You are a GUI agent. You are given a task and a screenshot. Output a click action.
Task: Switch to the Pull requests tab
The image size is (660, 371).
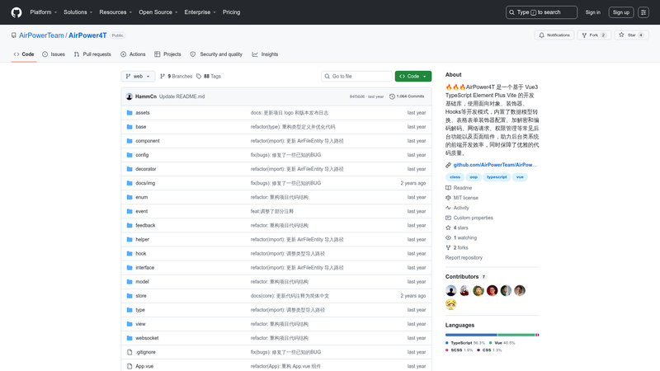[x=92, y=54]
